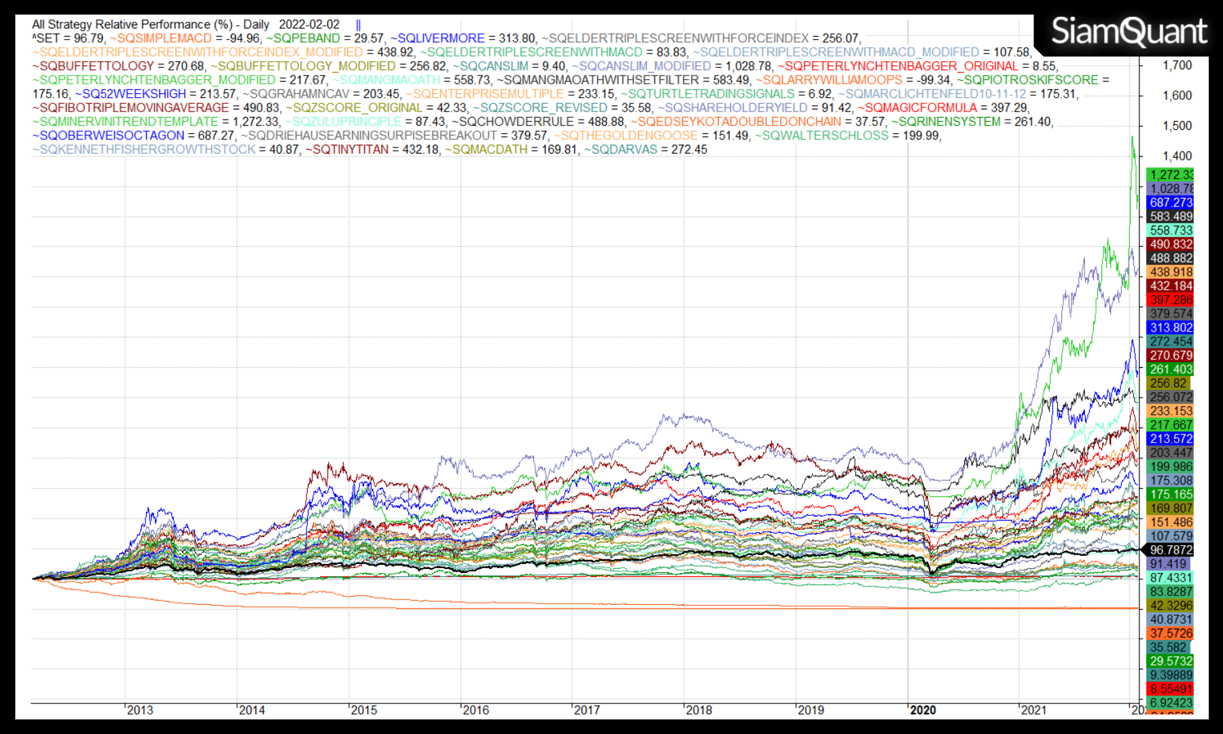
Task: Select the black 96.7872 SET value marker
Action: click(1170, 550)
